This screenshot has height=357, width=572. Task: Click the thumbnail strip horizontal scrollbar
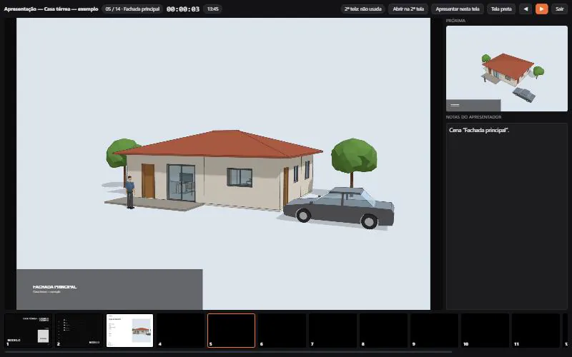pyautogui.click(x=228, y=352)
